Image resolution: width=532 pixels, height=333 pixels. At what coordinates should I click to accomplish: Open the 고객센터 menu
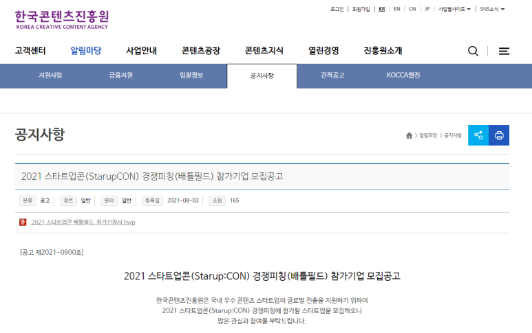(x=30, y=51)
